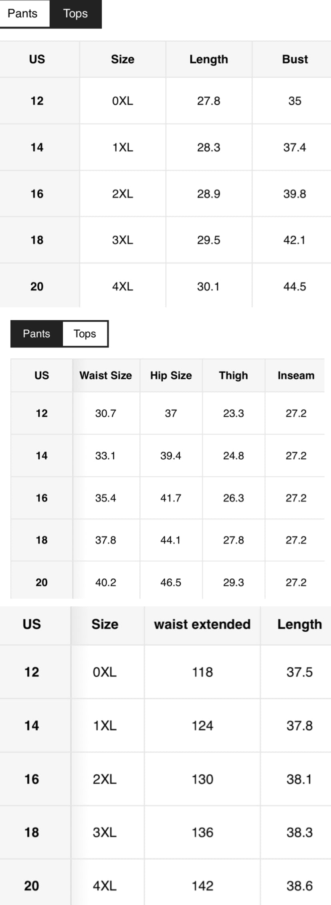Select the 142 waist extended cell
The image size is (331, 905).
click(202, 885)
